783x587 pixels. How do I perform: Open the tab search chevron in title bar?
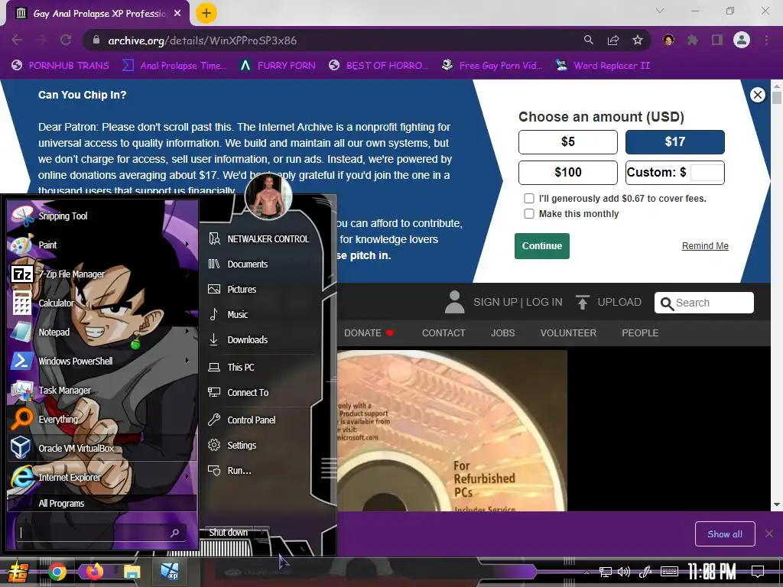click(660, 11)
